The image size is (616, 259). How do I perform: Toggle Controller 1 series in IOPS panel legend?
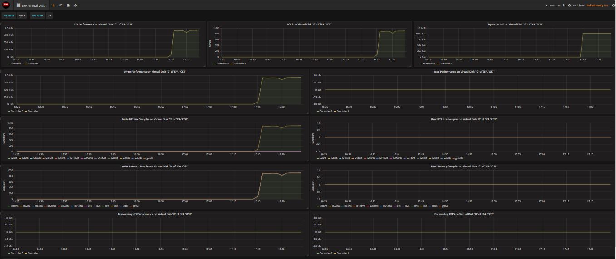pos(240,64)
